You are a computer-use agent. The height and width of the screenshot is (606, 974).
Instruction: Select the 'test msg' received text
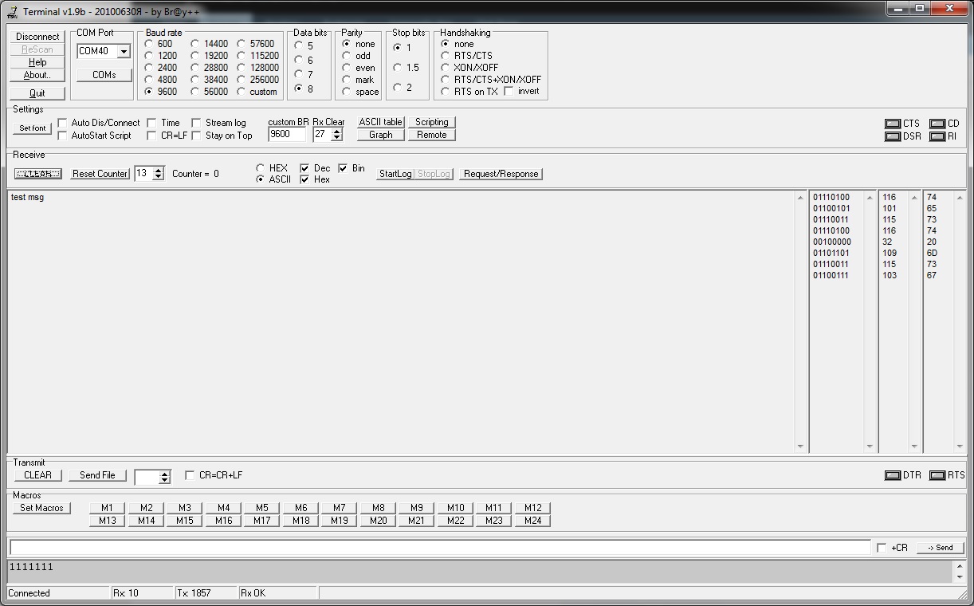point(27,198)
